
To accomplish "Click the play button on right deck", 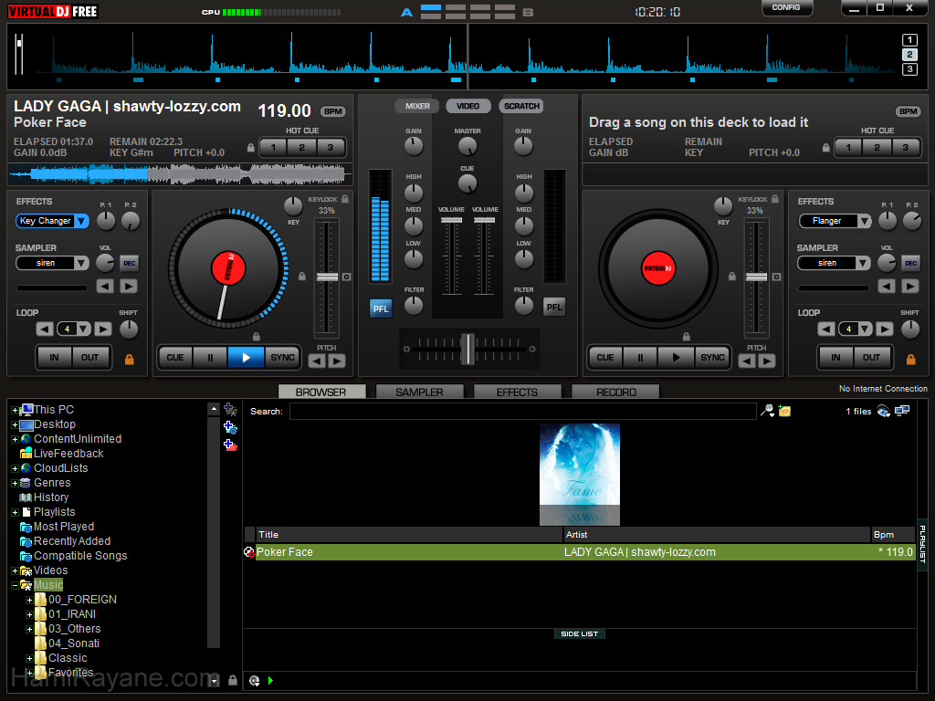I will coord(676,357).
